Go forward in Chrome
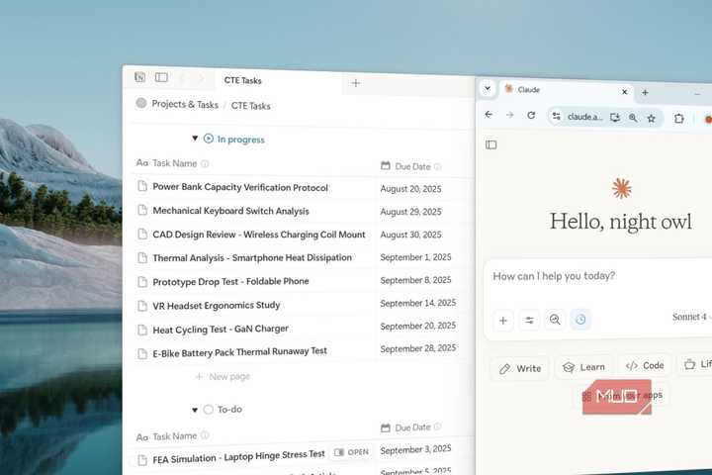This screenshot has width=712, height=475. click(x=509, y=115)
